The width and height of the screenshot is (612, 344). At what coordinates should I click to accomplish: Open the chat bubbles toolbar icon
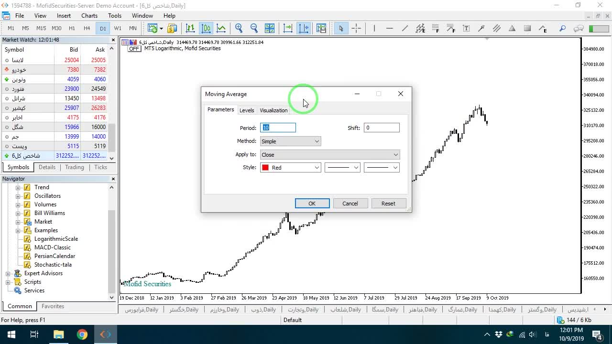click(x=579, y=28)
